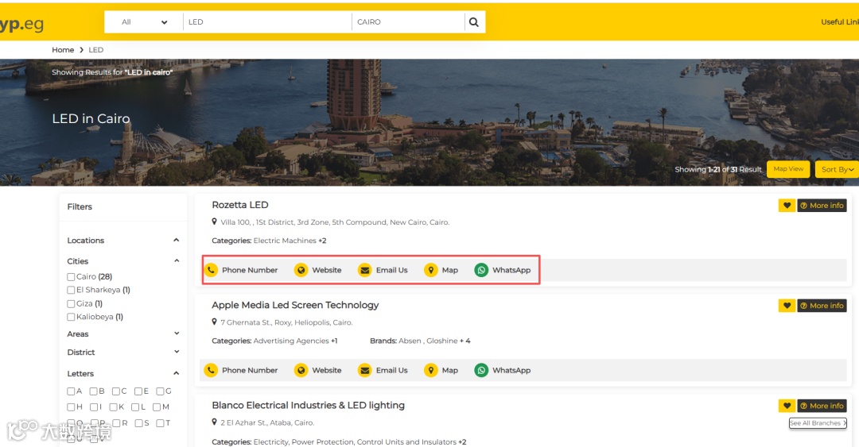The height and width of the screenshot is (447, 859).
Task: Favorite Blanco Electrical with heart icon
Action: click(787, 406)
